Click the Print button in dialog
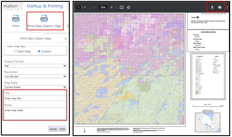232x137 pixels. point(62,129)
